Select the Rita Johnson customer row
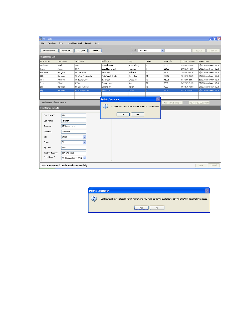This screenshot has width=251, height=326. pyautogui.click(x=130, y=79)
